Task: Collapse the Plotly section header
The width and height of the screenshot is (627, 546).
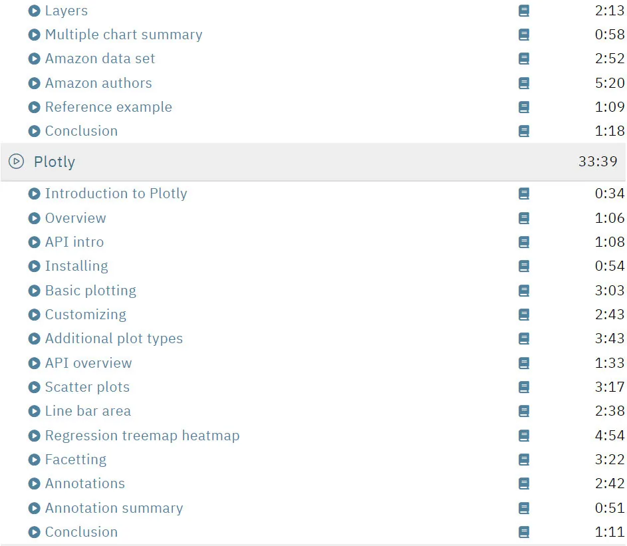Action: click(313, 162)
